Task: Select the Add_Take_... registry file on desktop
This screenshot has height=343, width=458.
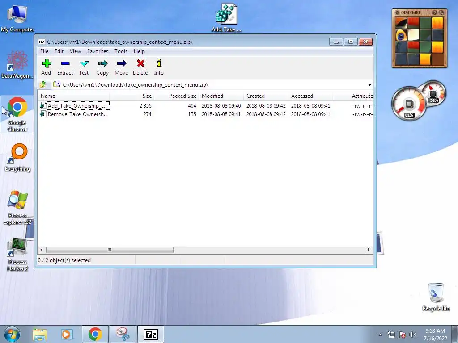Action: click(x=226, y=17)
